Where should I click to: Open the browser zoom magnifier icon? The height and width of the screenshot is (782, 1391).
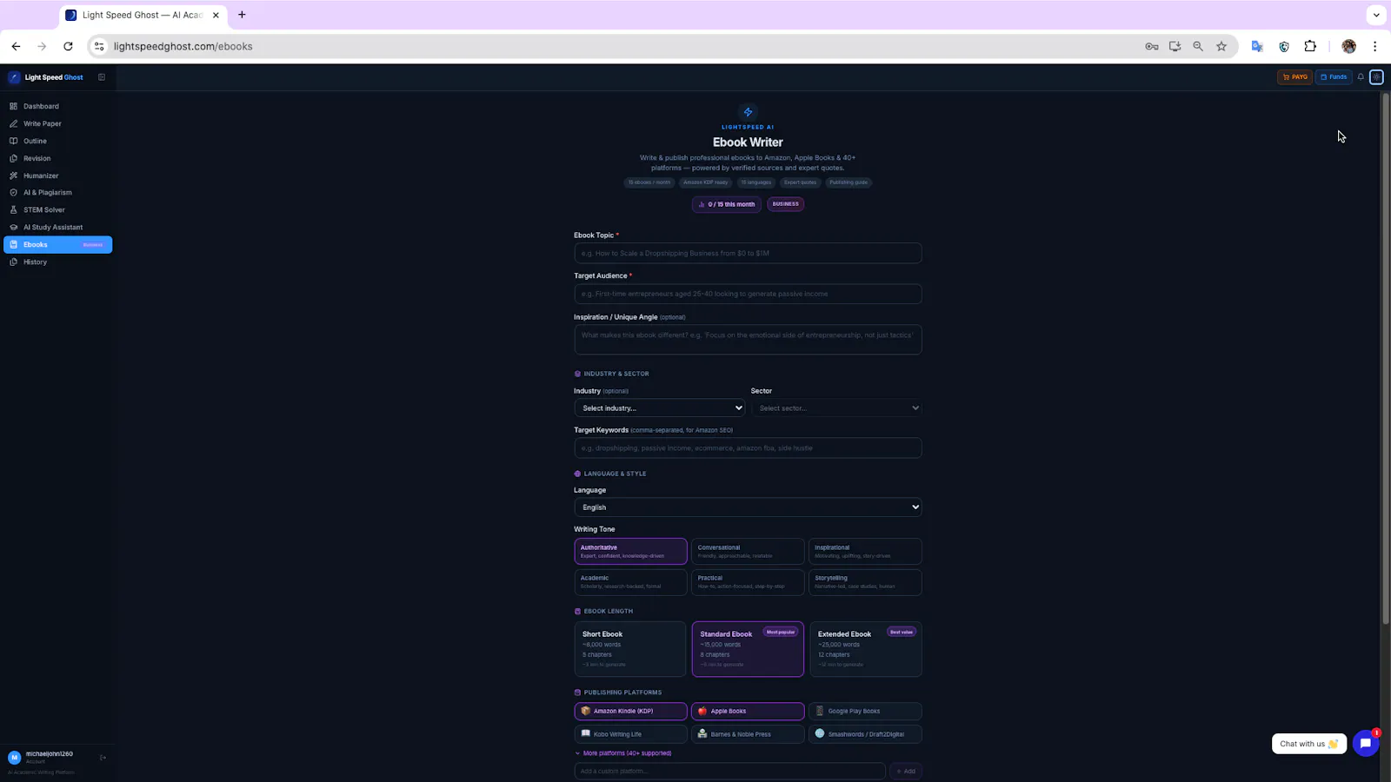pos(1198,47)
